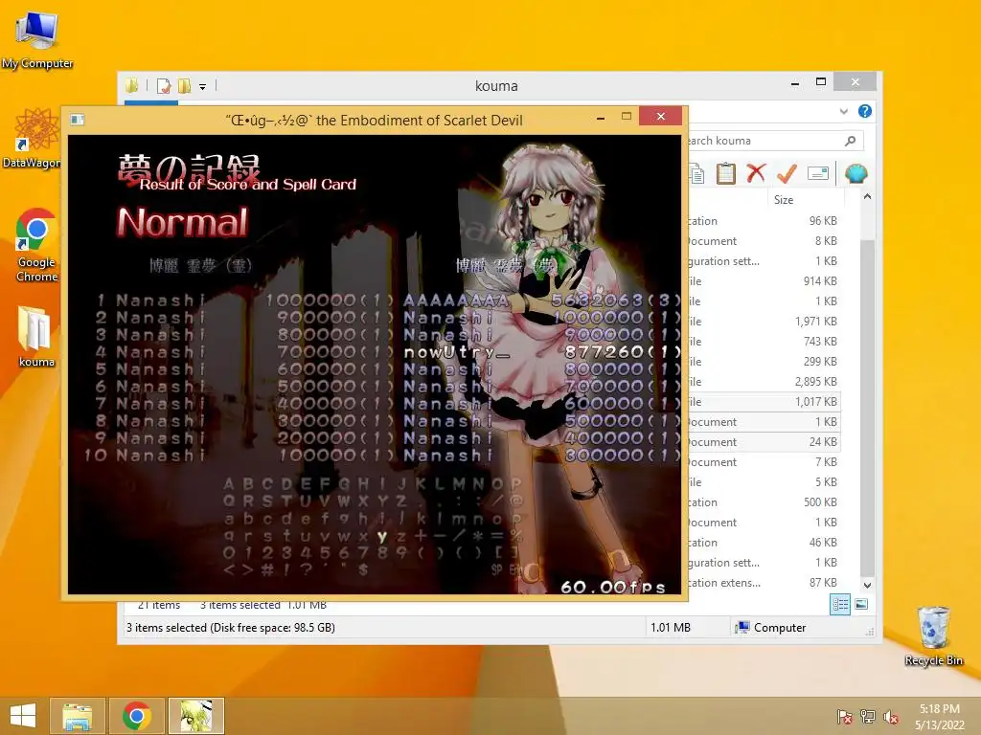The height and width of the screenshot is (735, 981).
Task: Select the file row sized 743 KB
Action: (764, 342)
